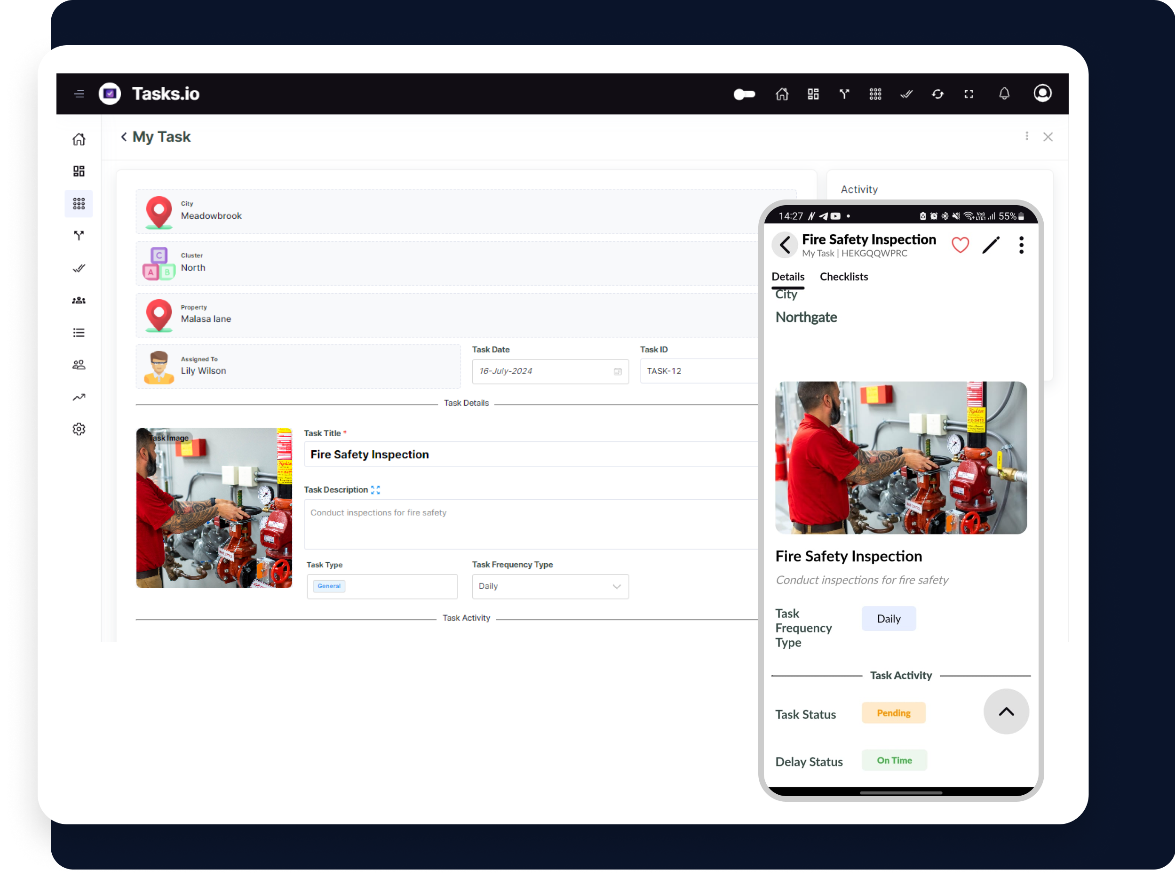Click the hamburger menu icon
This screenshot has width=1175, height=878.
coord(79,94)
